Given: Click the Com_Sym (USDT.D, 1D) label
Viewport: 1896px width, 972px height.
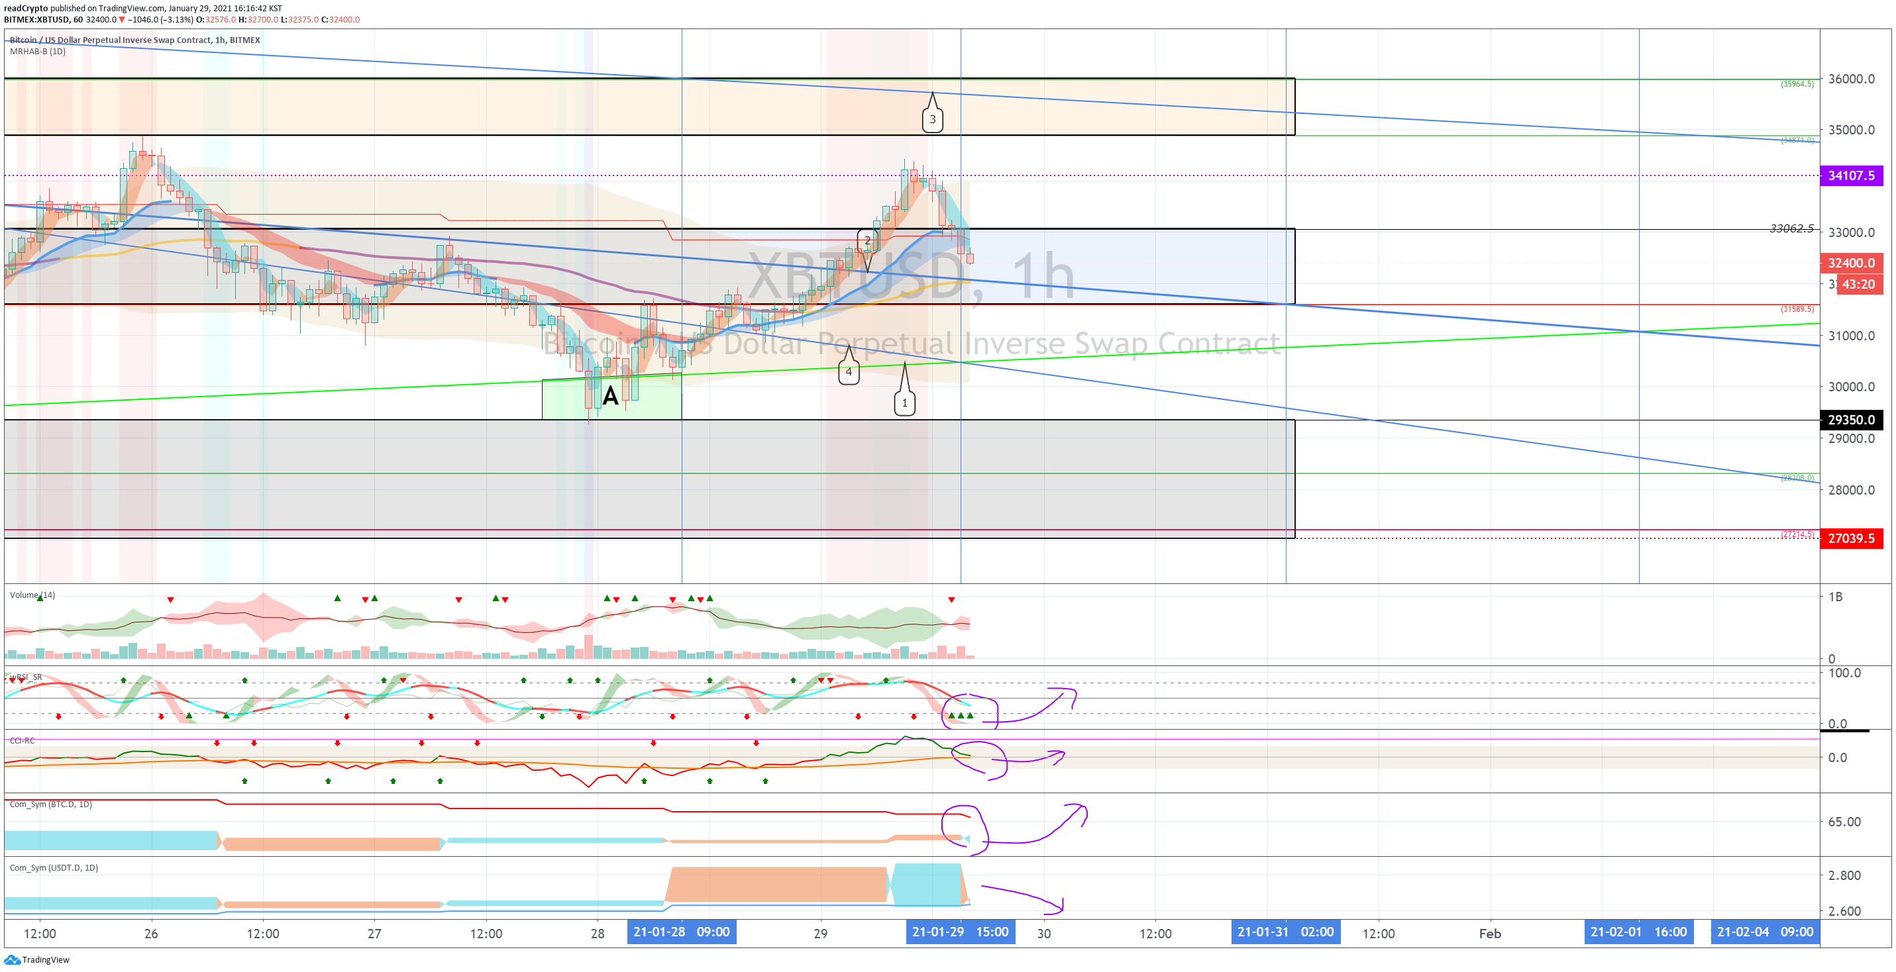Looking at the screenshot, I should (54, 867).
